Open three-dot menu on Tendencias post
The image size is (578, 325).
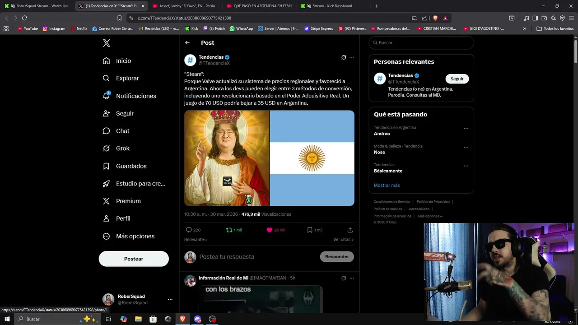(x=352, y=57)
